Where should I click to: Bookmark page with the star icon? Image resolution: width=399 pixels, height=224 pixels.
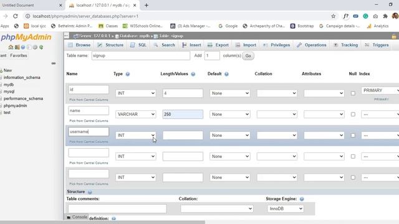tap(333, 16)
